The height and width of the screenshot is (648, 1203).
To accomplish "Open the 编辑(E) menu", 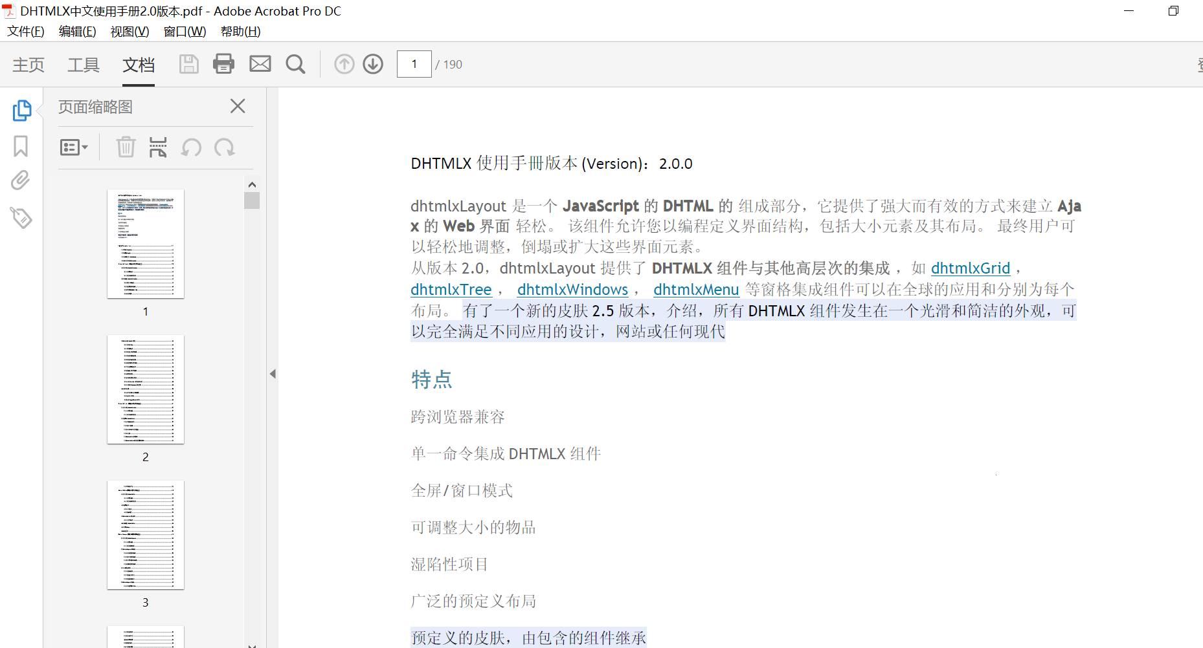I will pyautogui.click(x=77, y=32).
